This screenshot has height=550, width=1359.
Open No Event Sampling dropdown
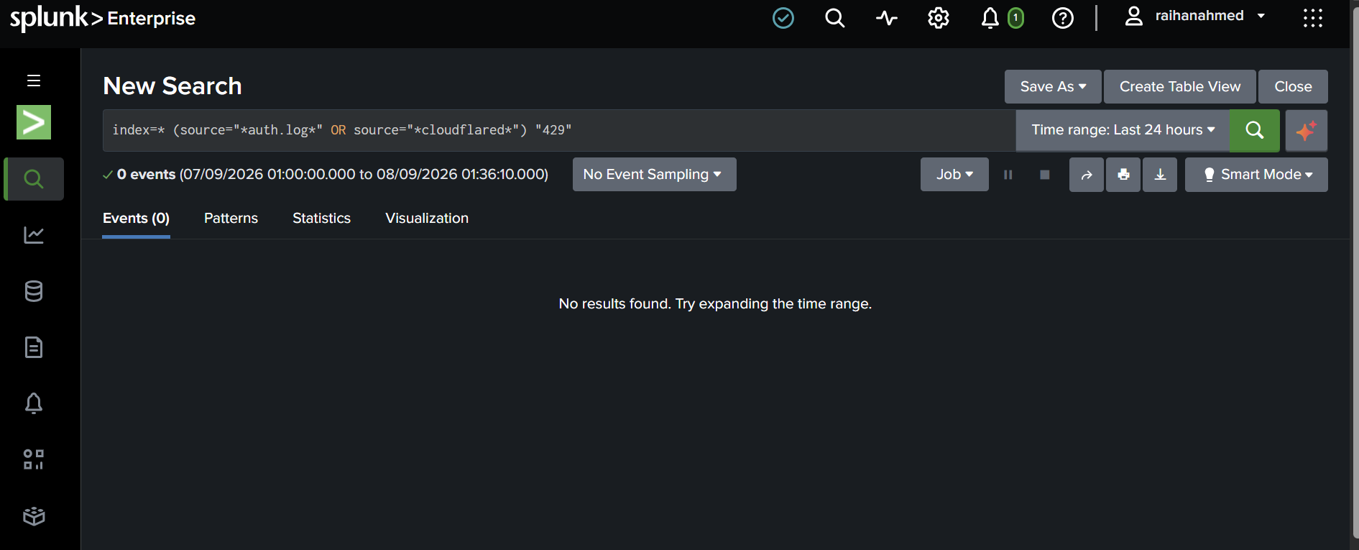tap(655, 175)
